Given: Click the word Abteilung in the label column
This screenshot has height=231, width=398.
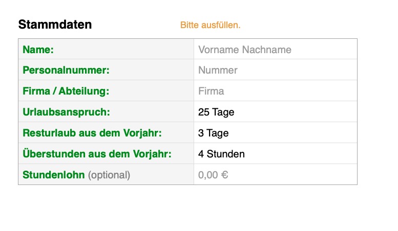Looking at the screenshot, I should [x=85, y=91].
